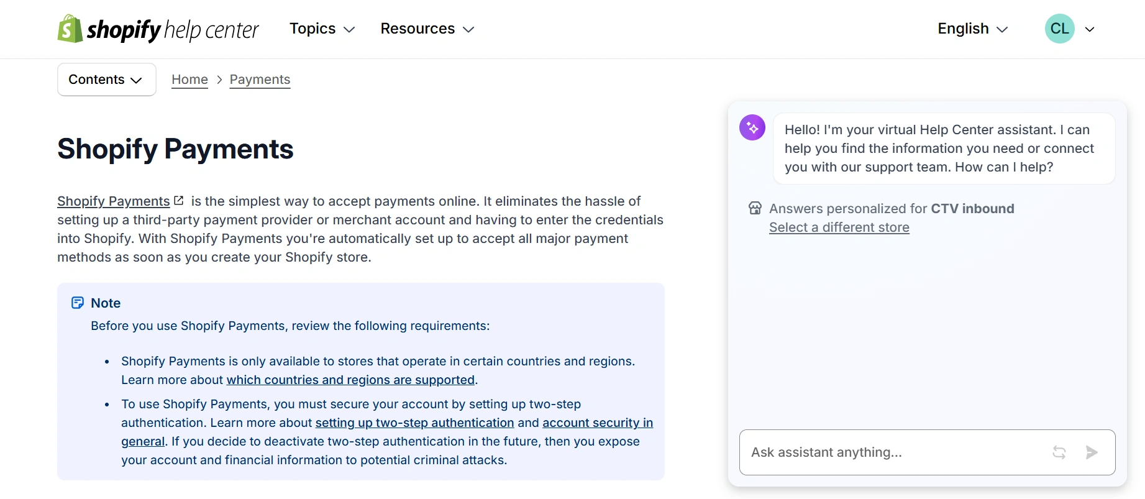Open which countries and regions are supported

click(350, 380)
